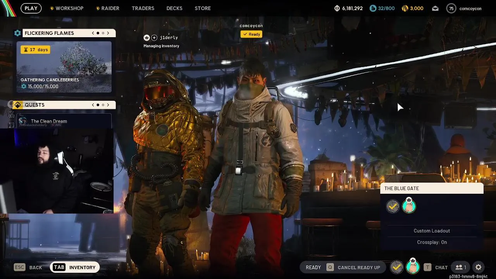This screenshot has height=279, width=496.
Task: Click the coin currency icon beside 6,181,292
Action: pos(337,8)
